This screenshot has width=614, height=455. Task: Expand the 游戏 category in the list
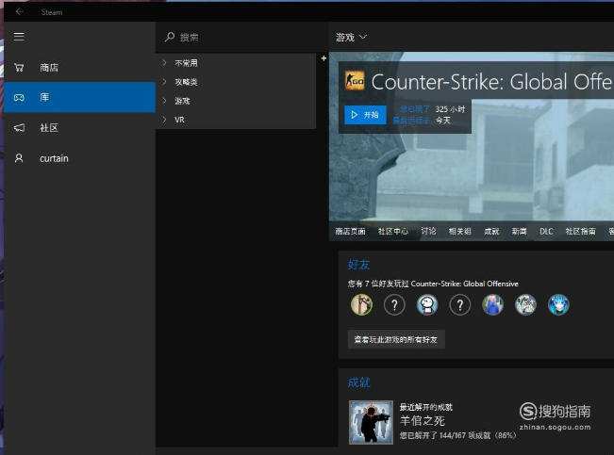click(x=236, y=101)
